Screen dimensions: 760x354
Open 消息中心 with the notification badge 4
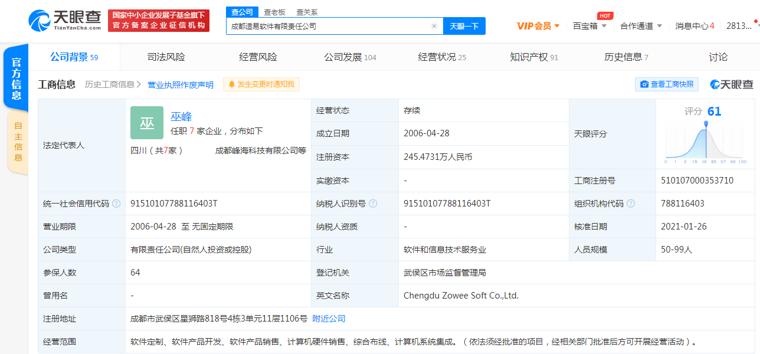tap(695, 26)
